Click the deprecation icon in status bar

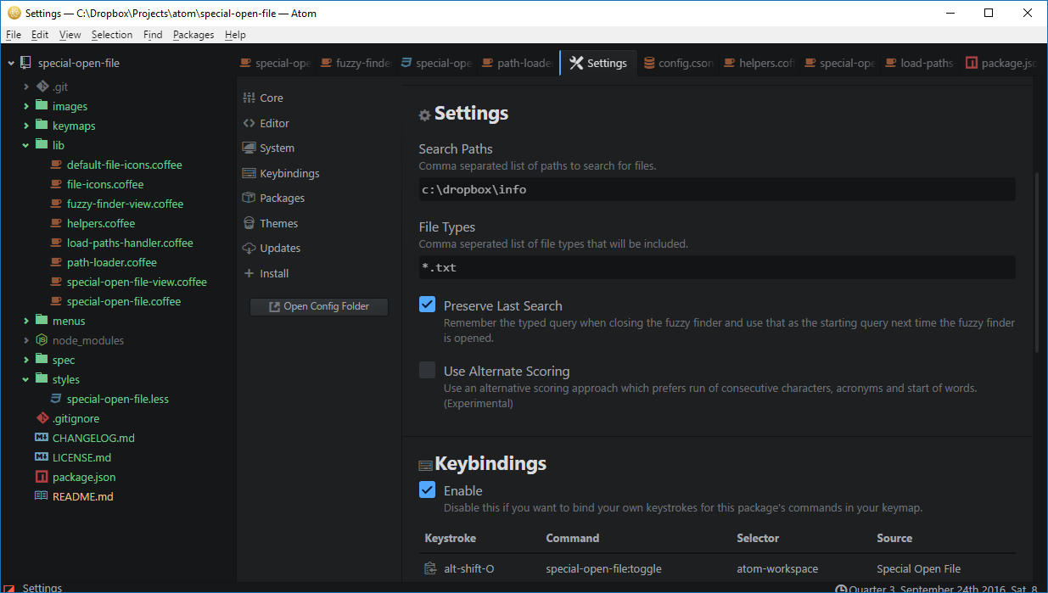pos(8,588)
